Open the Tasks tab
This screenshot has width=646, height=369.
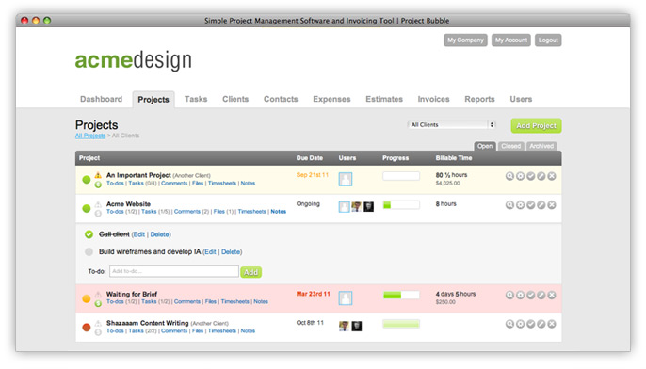(196, 99)
